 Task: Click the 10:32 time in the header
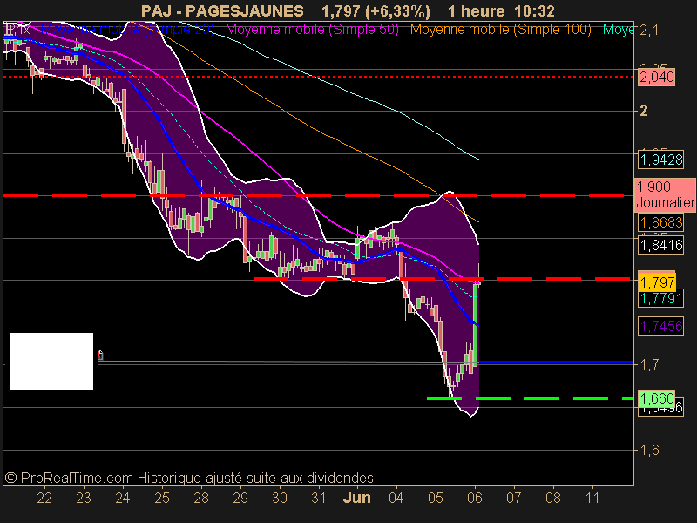(x=535, y=11)
